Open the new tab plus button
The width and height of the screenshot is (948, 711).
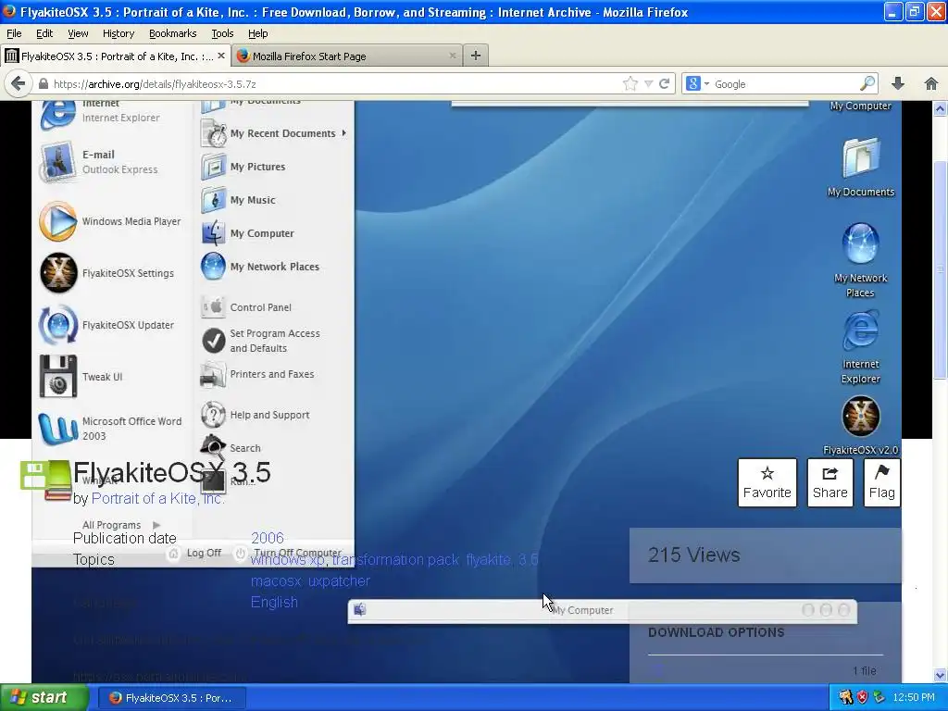click(476, 56)
